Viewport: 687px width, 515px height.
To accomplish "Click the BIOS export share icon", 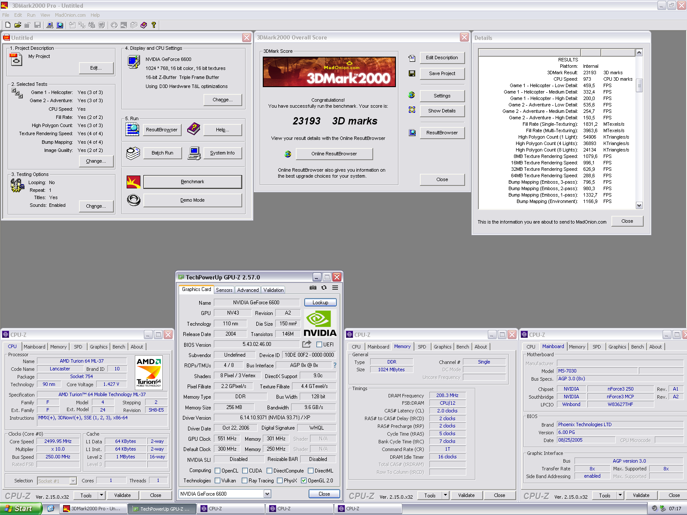I will tap(307, 344).
